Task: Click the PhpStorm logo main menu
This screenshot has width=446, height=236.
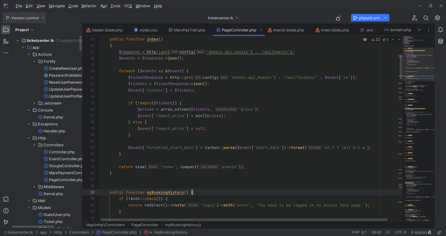Action: click(6, 6)
